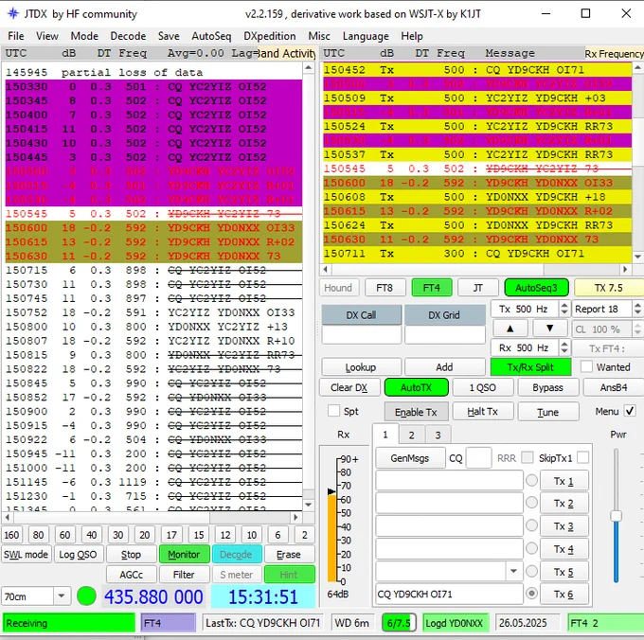Viewport: 644px width, 640px height.
Task: Click the down-arrow frequency shift button
Action: coord(549,328)
